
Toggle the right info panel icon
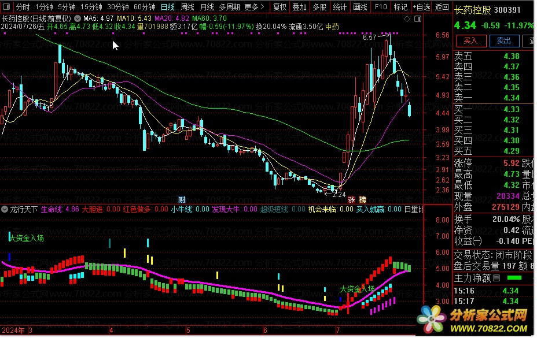point(418,19)
